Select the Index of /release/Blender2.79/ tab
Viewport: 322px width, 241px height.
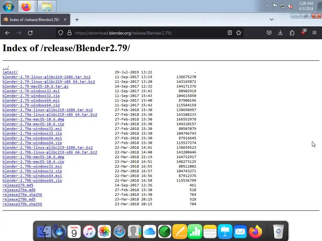point(35,20)
